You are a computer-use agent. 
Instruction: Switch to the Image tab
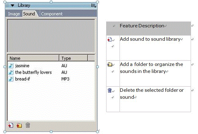(14, 14)
